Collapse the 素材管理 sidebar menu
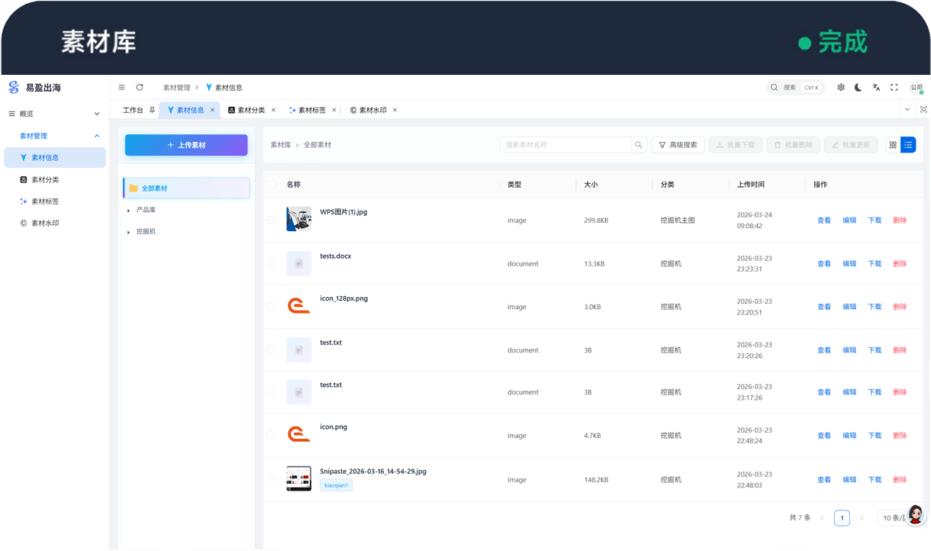The width and height of the screenshot is (931, 551). tap(96, 136)
